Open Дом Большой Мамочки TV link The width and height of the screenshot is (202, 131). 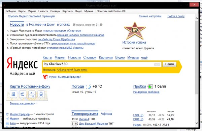point(93,124)
